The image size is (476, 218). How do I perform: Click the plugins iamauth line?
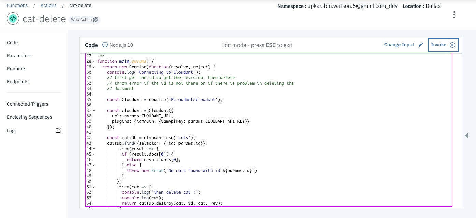[x=181, y=121]
